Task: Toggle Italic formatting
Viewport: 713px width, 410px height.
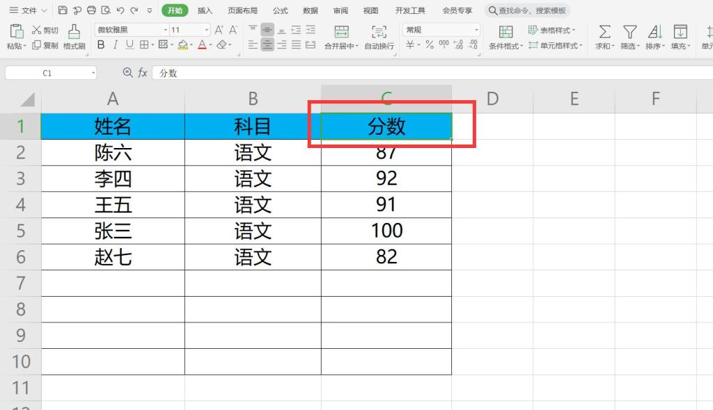Action: click(x=115, y=45)
